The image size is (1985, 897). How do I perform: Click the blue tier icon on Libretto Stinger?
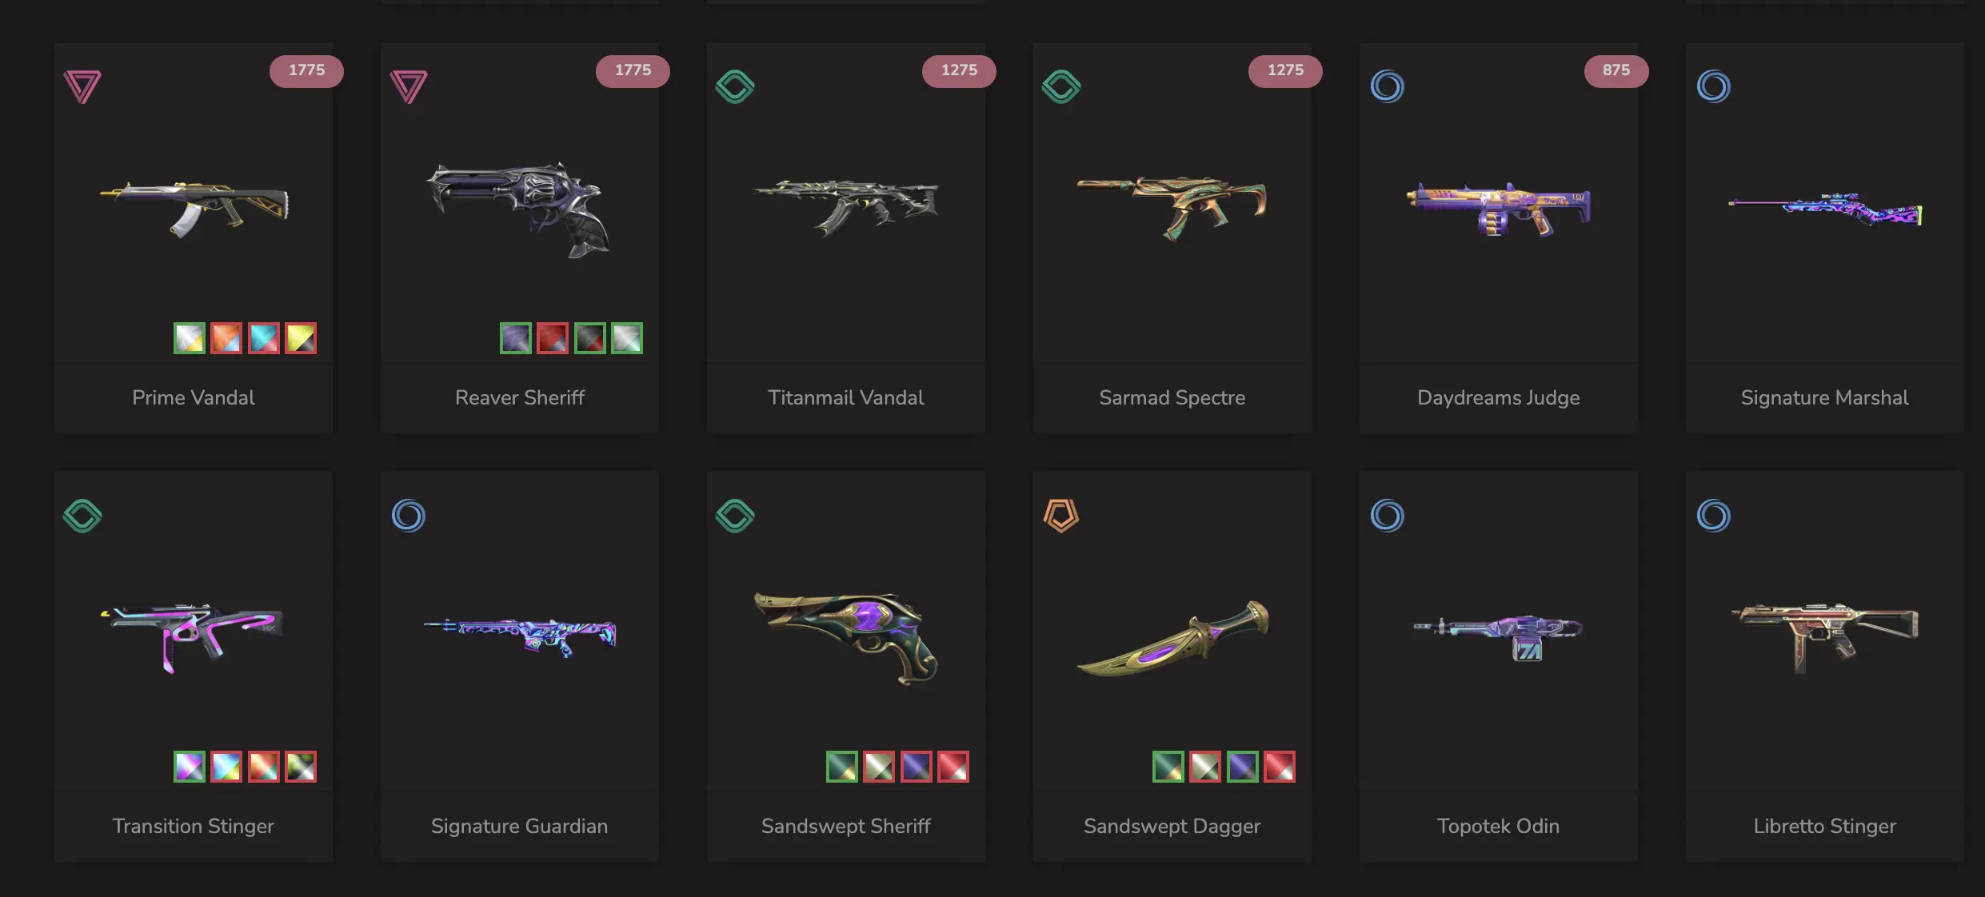1714,516
